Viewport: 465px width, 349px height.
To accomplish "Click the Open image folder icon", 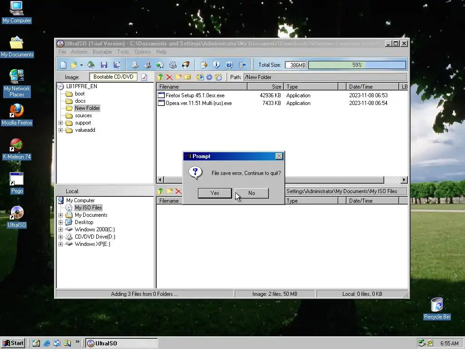I will click(x=74, y=65).
